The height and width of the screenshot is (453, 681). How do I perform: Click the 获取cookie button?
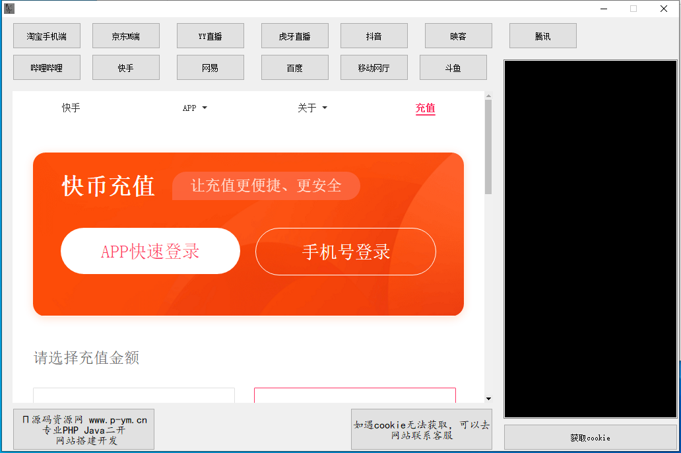(590, 437)
